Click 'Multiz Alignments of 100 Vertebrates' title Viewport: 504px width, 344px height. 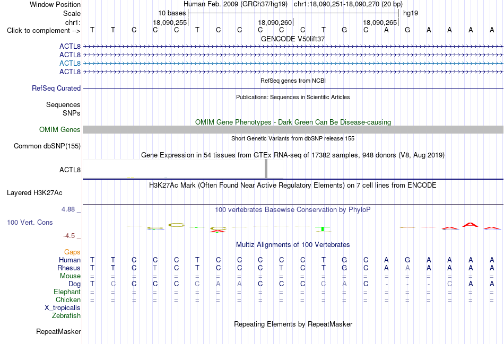[x=293, y=245]
